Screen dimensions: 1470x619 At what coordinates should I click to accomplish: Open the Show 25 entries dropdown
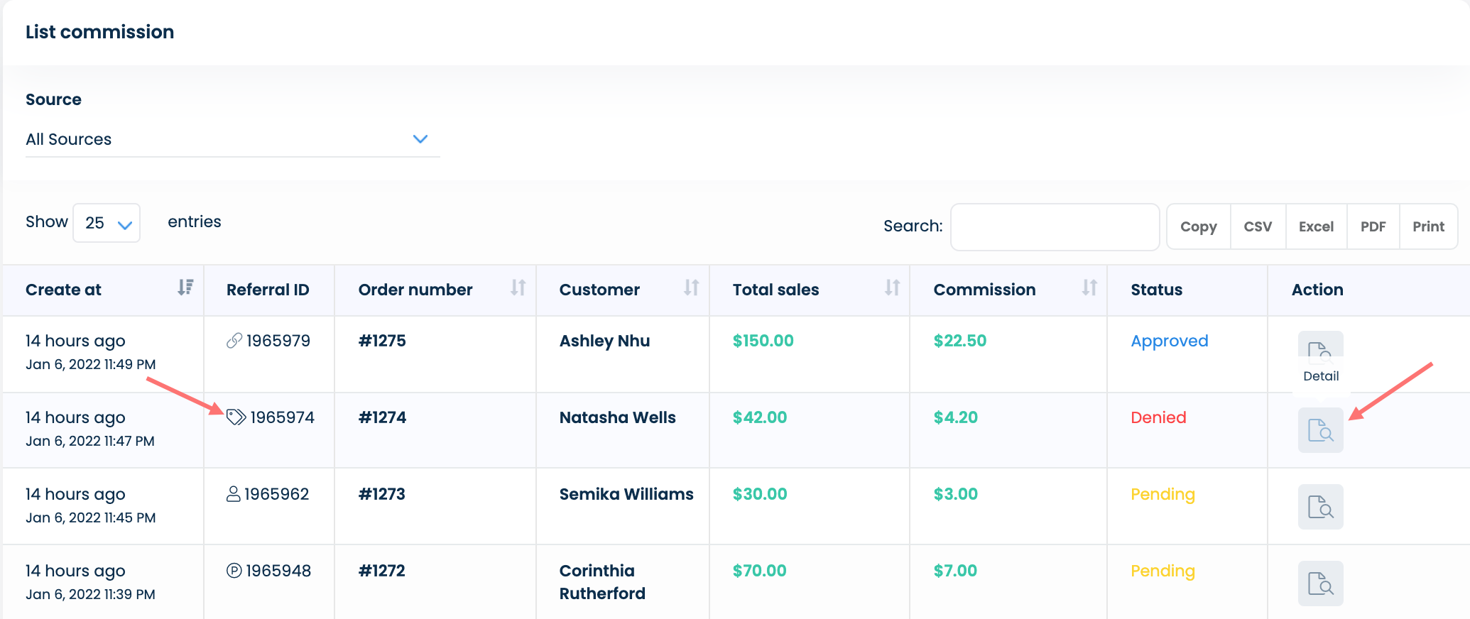pos(107,224)
